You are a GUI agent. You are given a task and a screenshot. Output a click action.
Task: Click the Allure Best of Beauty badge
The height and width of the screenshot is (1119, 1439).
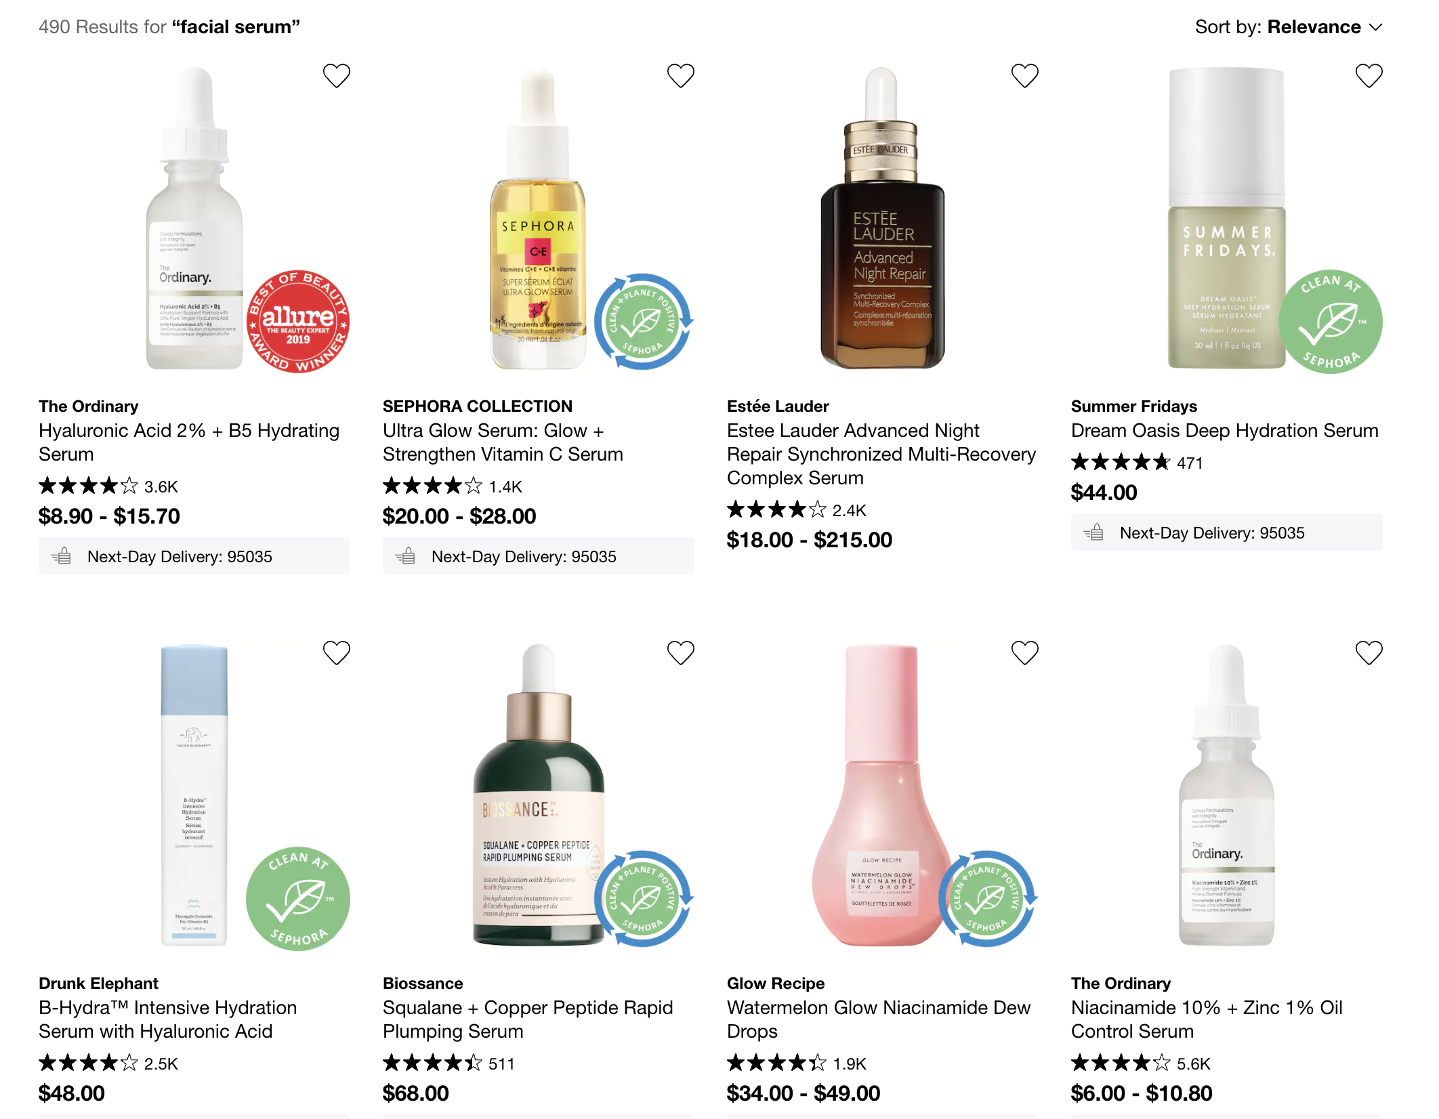298,322
